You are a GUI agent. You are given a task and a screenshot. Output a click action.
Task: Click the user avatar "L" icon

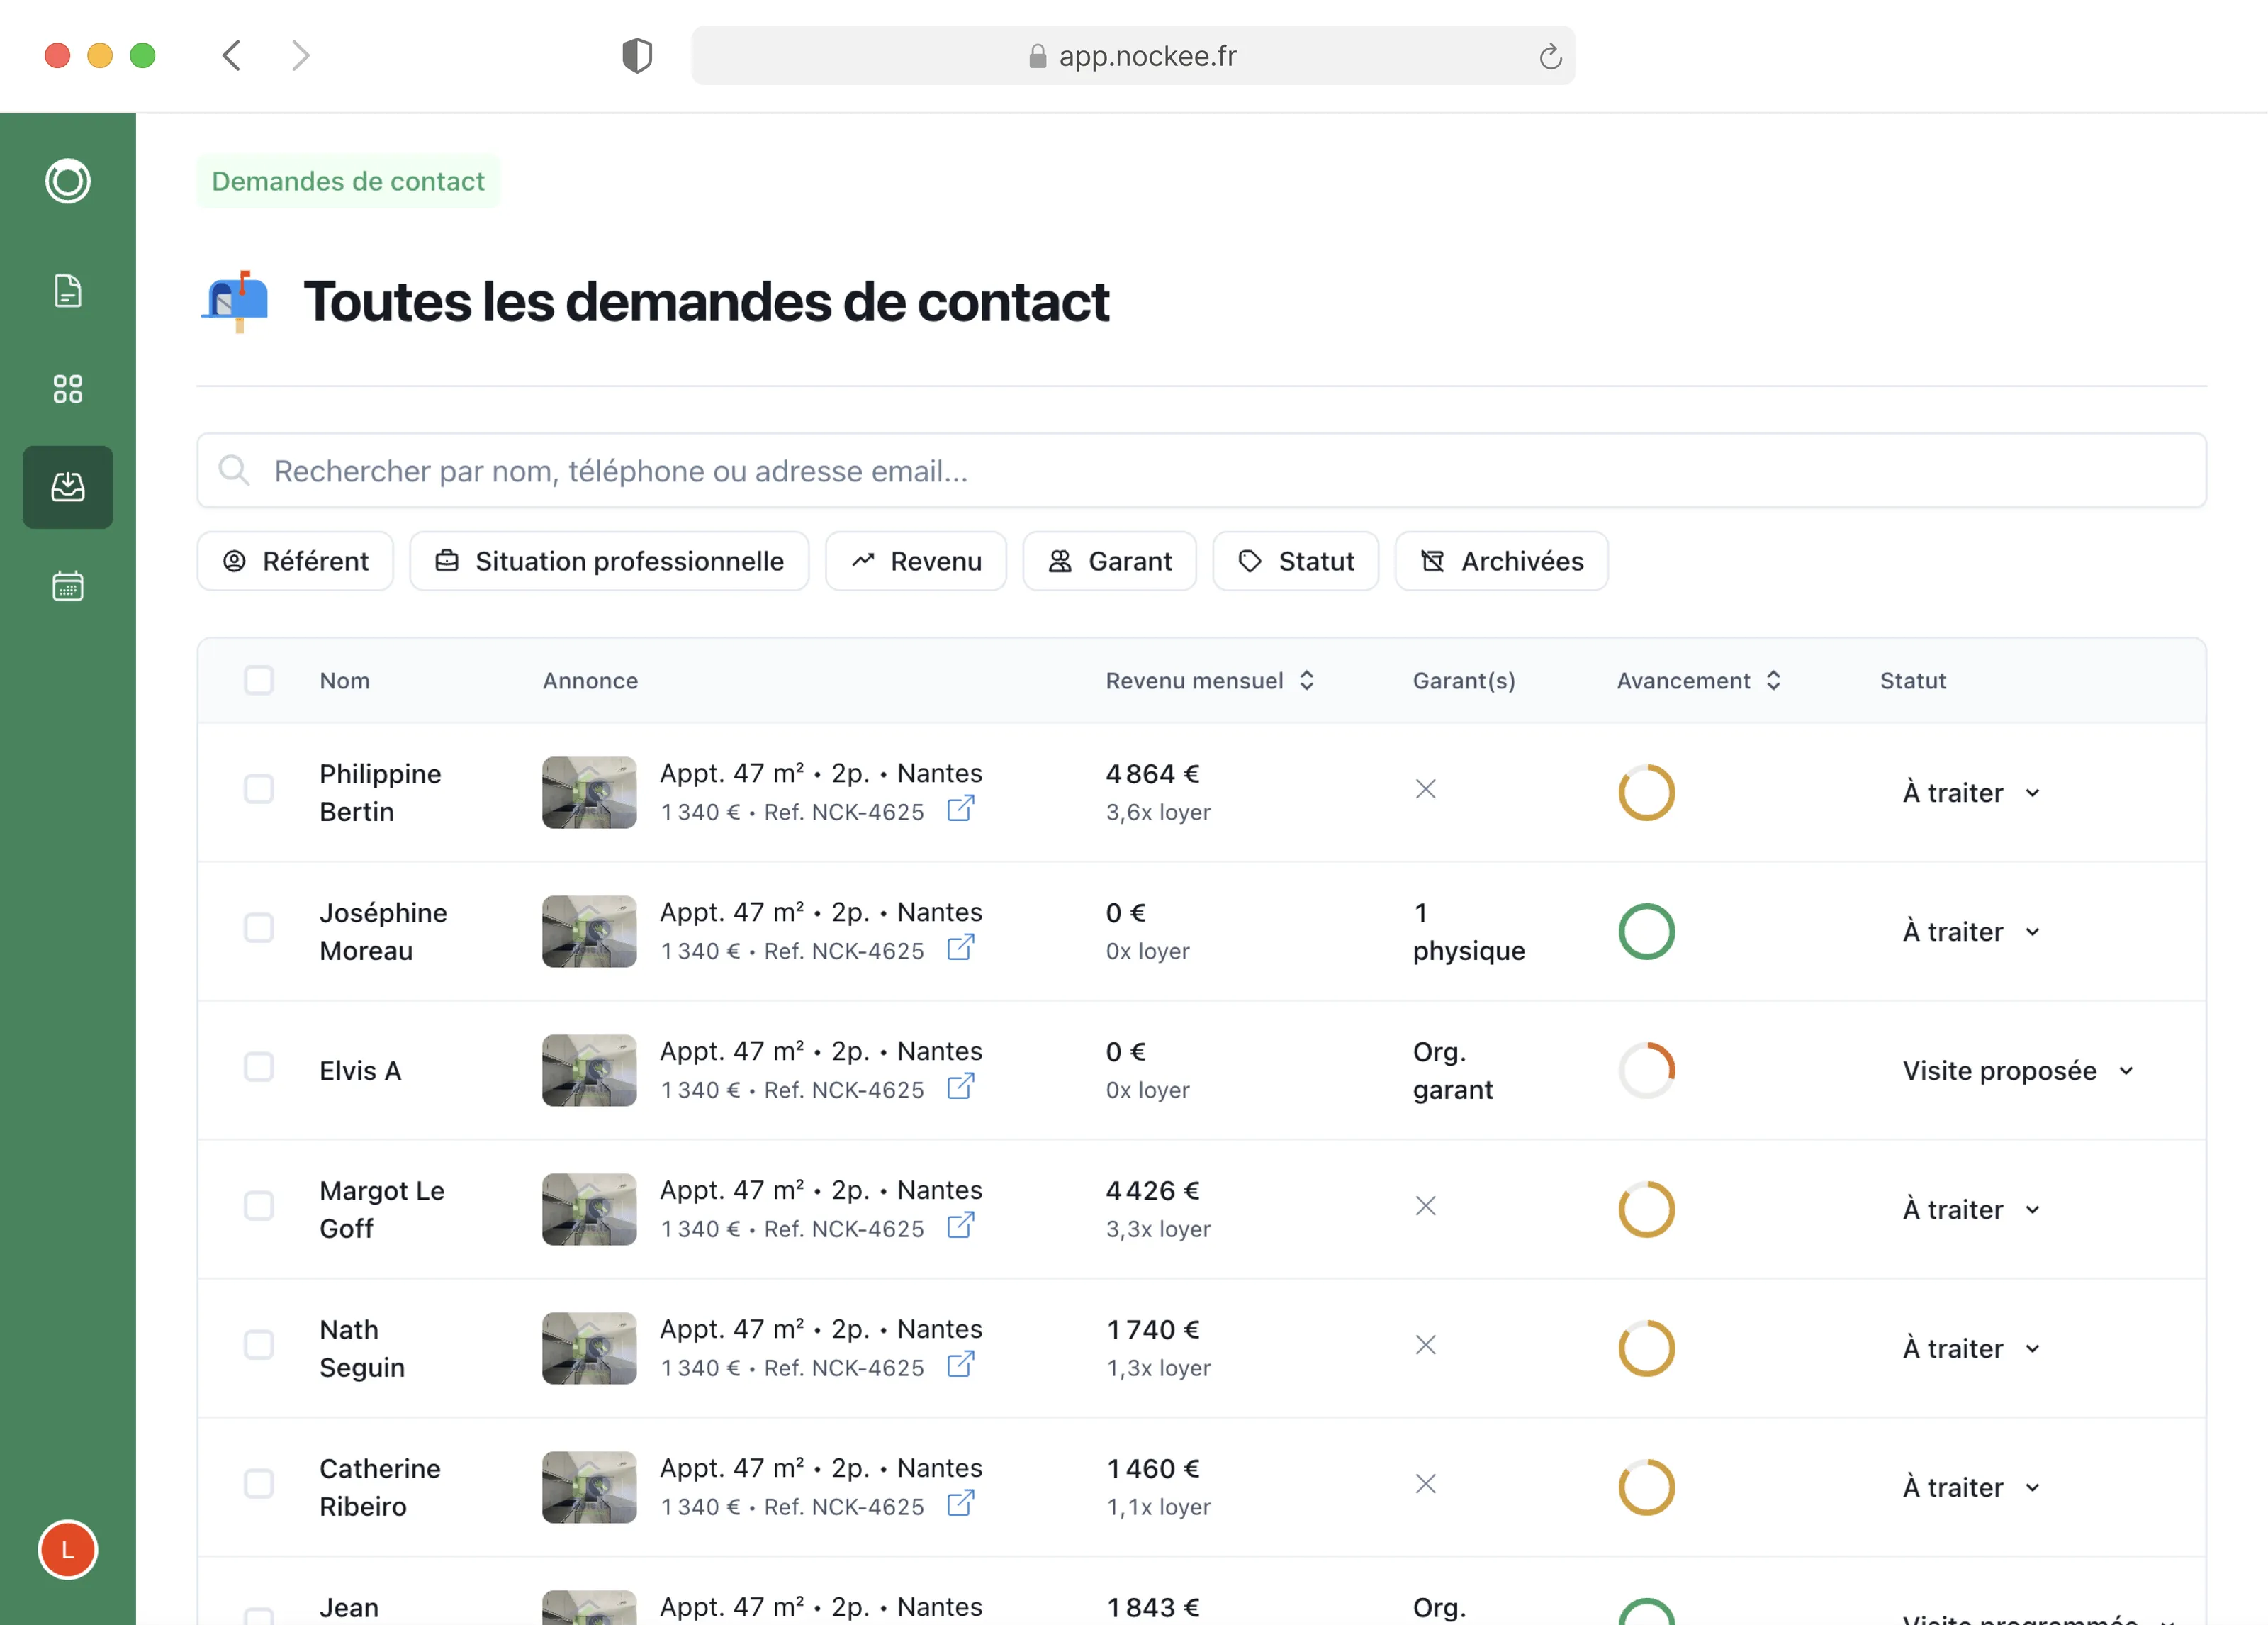click(67, 1550)
